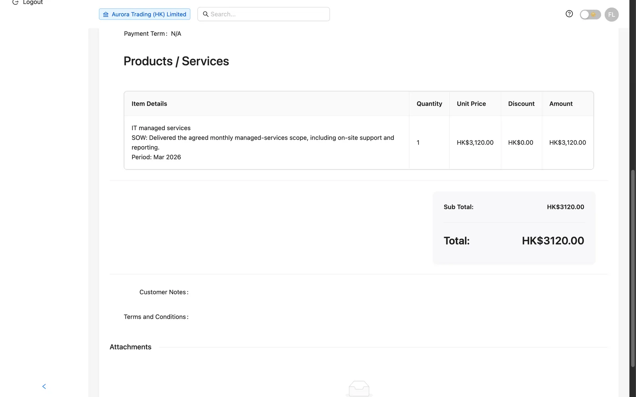
Task: Click the Terms and Conditions label
Action: coord(156,317)
